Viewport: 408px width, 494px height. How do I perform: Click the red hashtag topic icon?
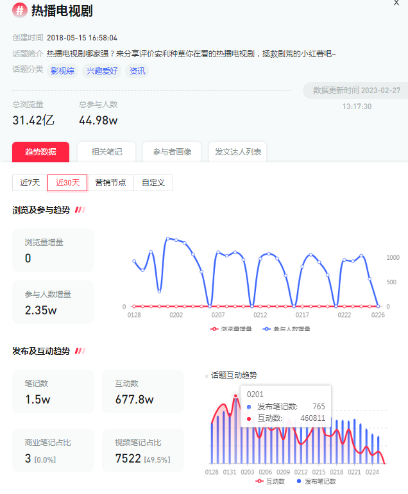(19, 10)
